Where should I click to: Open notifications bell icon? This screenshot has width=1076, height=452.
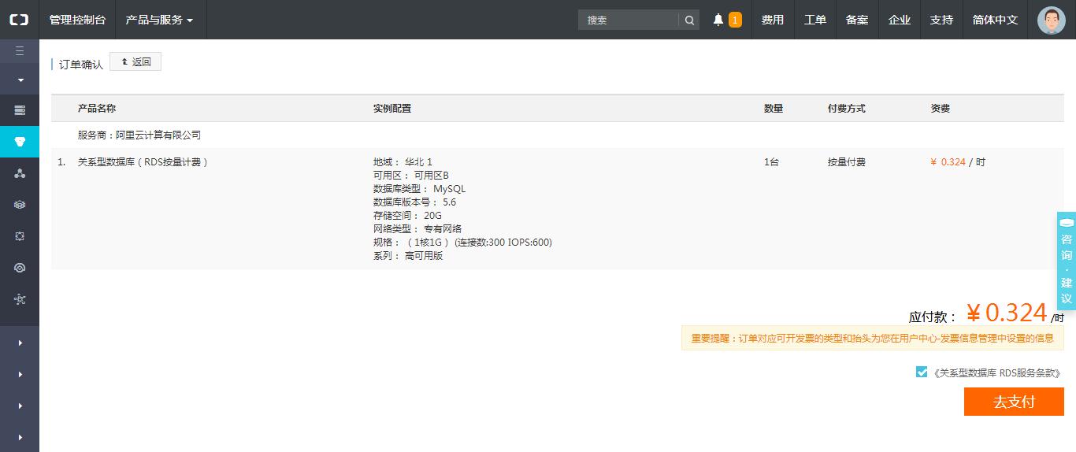click(718, 20)
